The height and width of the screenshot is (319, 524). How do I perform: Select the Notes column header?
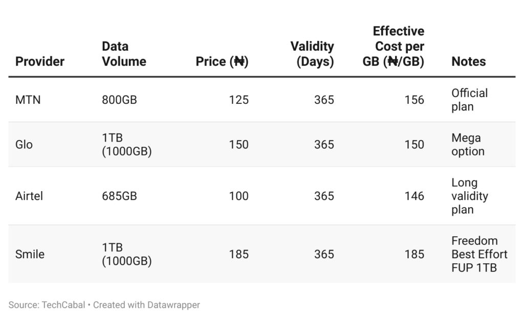point(468,61)
